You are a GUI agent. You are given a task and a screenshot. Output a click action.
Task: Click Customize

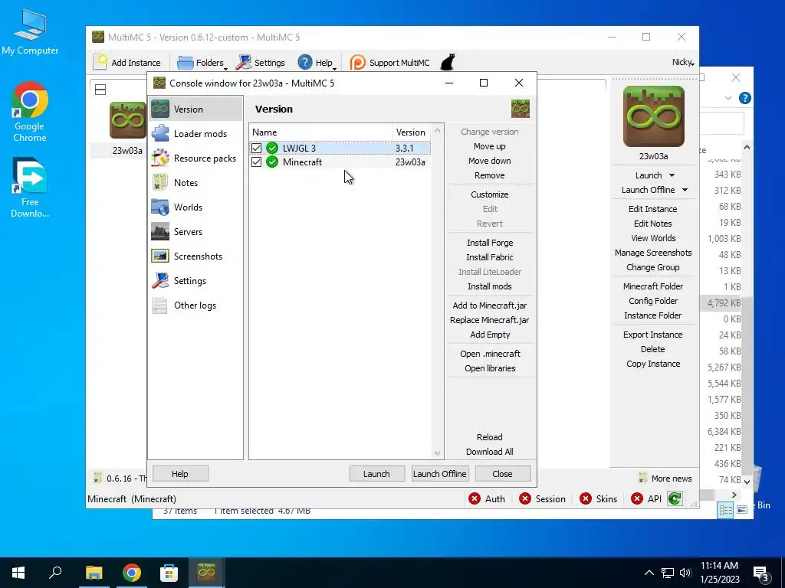(x=490, y=194)
